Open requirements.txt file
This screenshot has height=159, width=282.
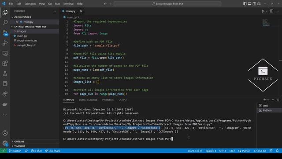(27, 41)
